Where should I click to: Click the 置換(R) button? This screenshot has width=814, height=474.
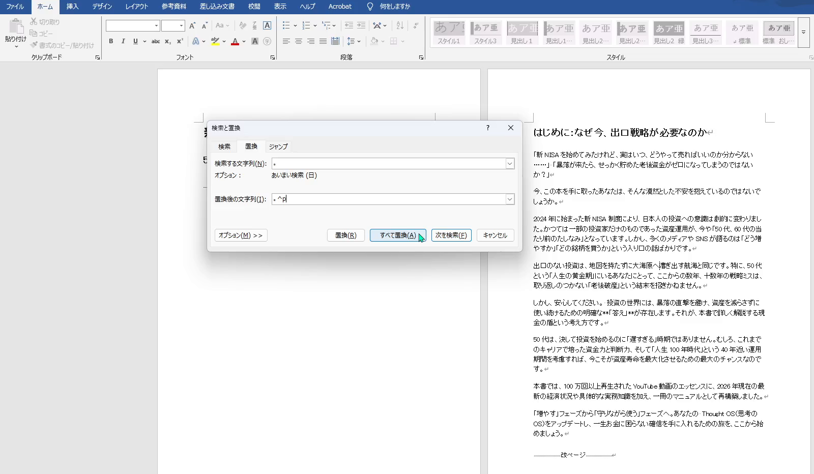(x=346, y=235)
